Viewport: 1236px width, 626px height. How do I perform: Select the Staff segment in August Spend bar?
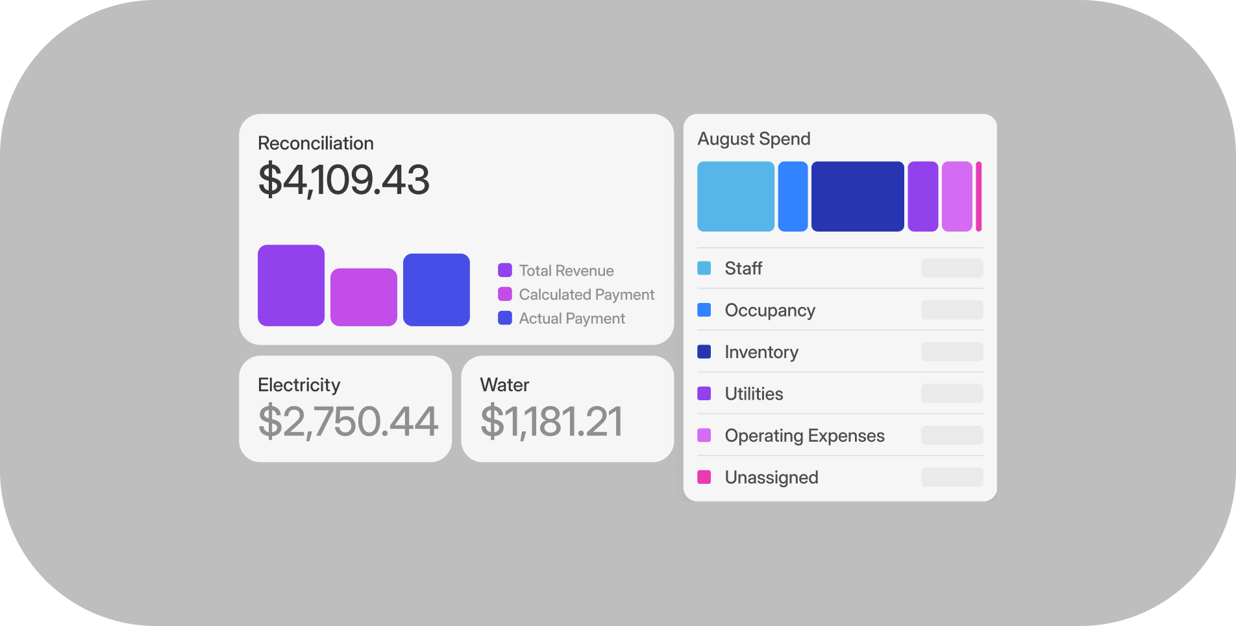click(735, 197)
